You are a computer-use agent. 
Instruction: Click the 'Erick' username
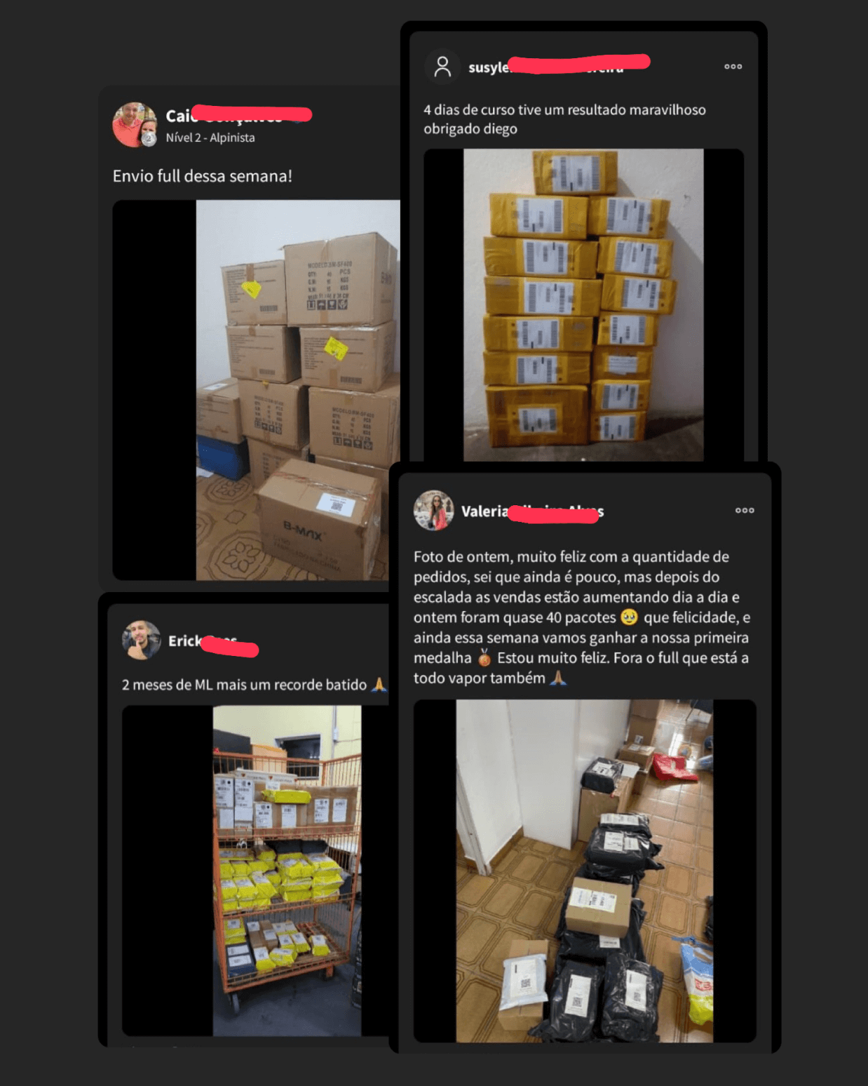click(x=184, y=641)
